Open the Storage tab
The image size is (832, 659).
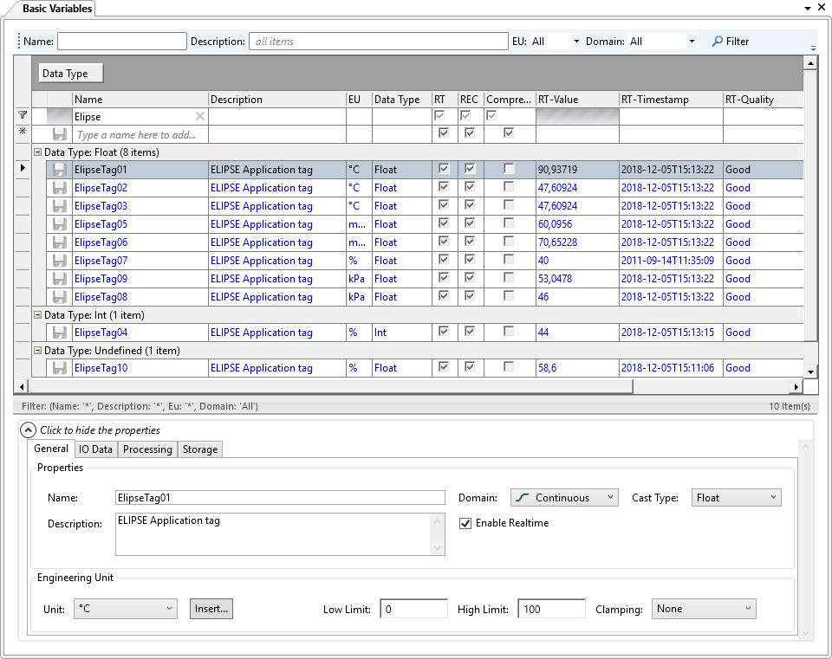pyautogui.click(x=200, y=449)
